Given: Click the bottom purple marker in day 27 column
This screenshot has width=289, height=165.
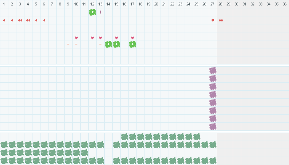Looking at the screenshot, I should point(213,126).
